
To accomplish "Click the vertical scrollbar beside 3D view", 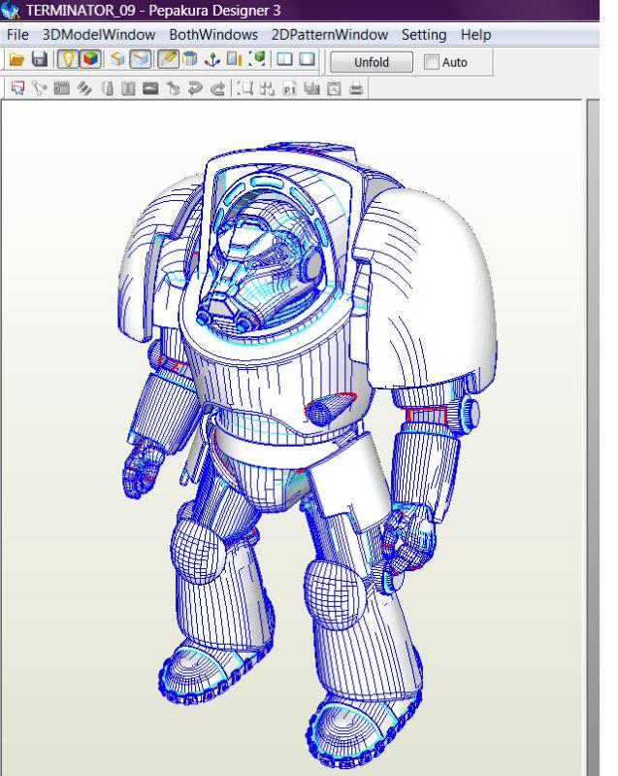I will tap(593, 437).
